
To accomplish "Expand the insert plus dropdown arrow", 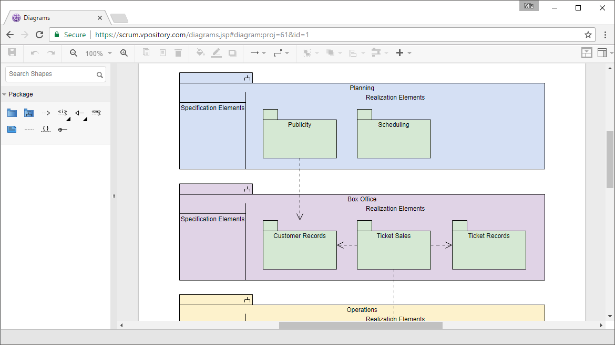I will coord(409,53).
